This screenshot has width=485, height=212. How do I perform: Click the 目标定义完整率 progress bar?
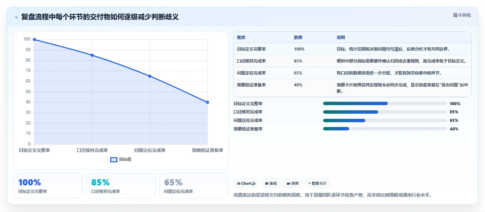coord(385,103)
